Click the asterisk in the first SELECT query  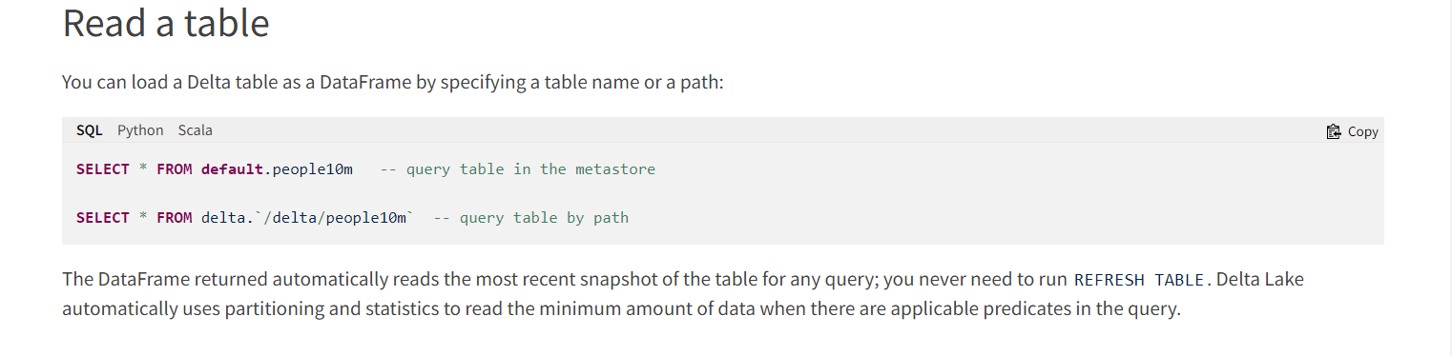click(x=143, y=169)
